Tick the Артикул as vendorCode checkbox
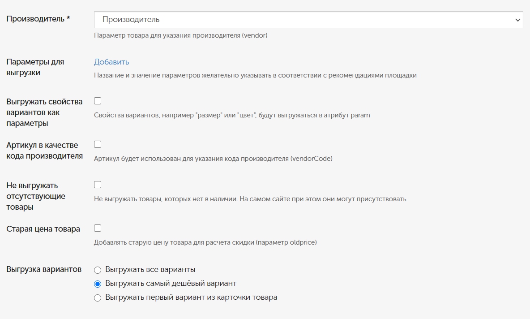 point(98,144)
